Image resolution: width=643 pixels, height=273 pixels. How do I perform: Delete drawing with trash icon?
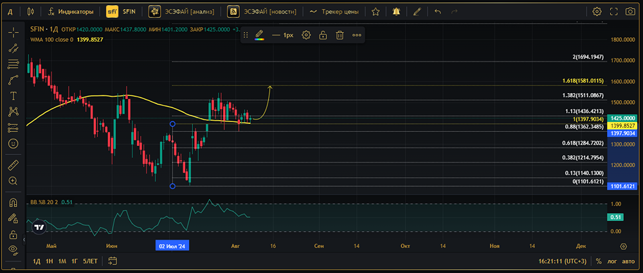[340, 35]
